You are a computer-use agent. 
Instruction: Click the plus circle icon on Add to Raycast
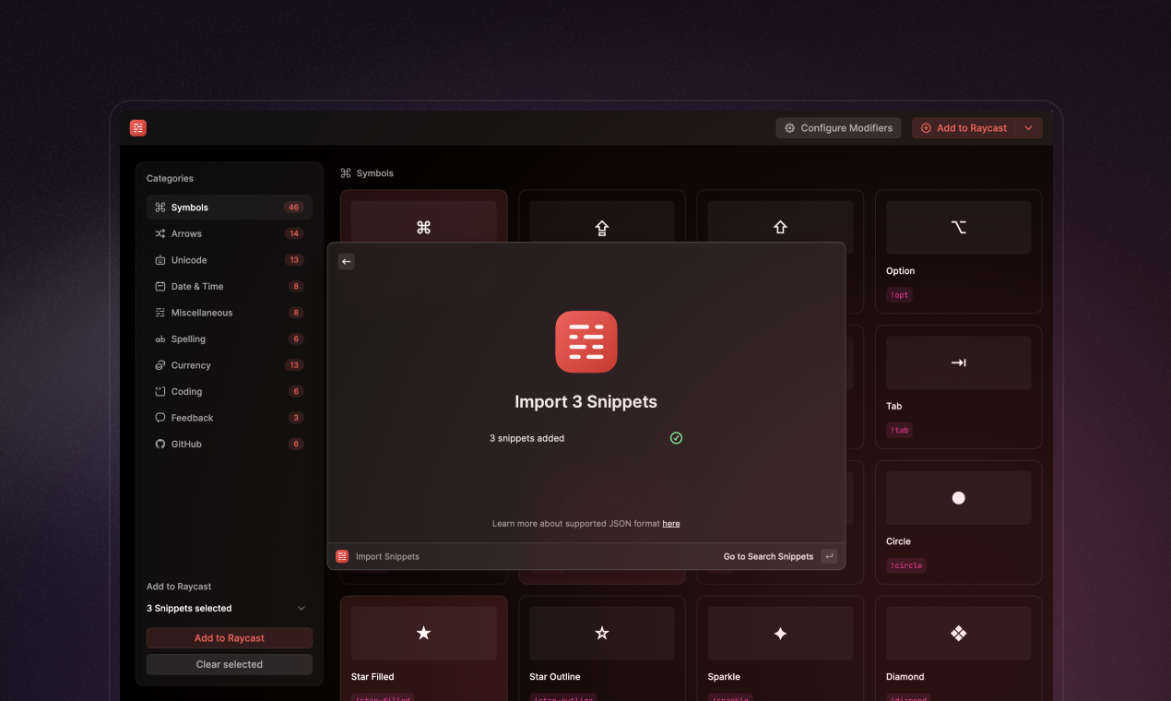pyautogui.click(x=926, y=128)
